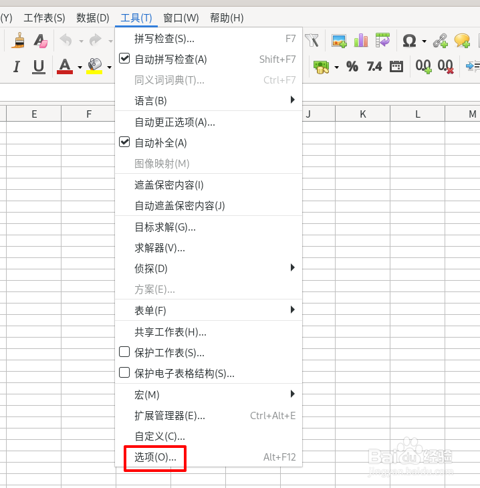Insert comment icon
Viewport: 480px width, 488px height.
(462, 41)
